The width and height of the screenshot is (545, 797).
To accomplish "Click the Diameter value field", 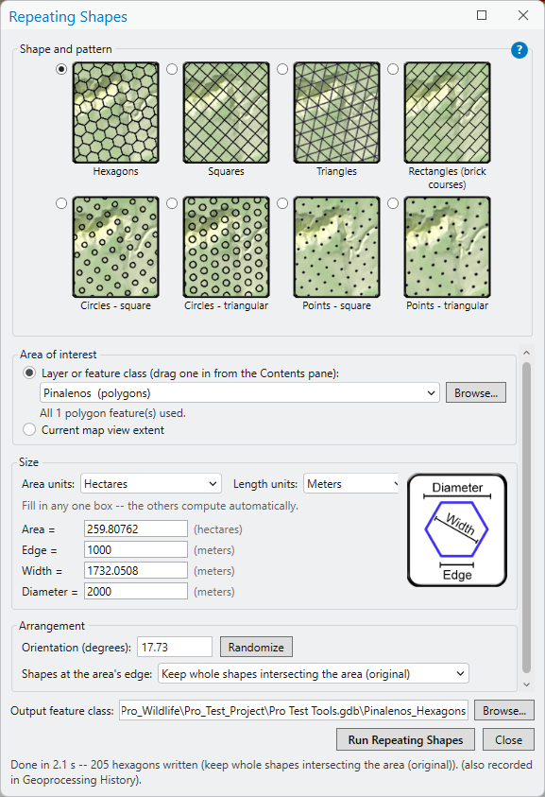I will 136,591.
